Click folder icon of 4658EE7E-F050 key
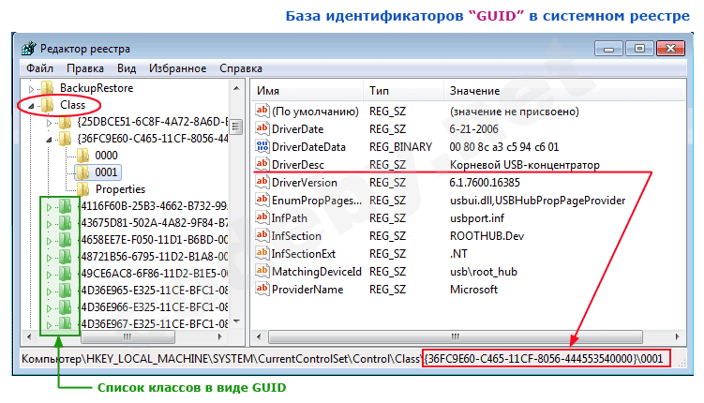 tap(65, 240)
